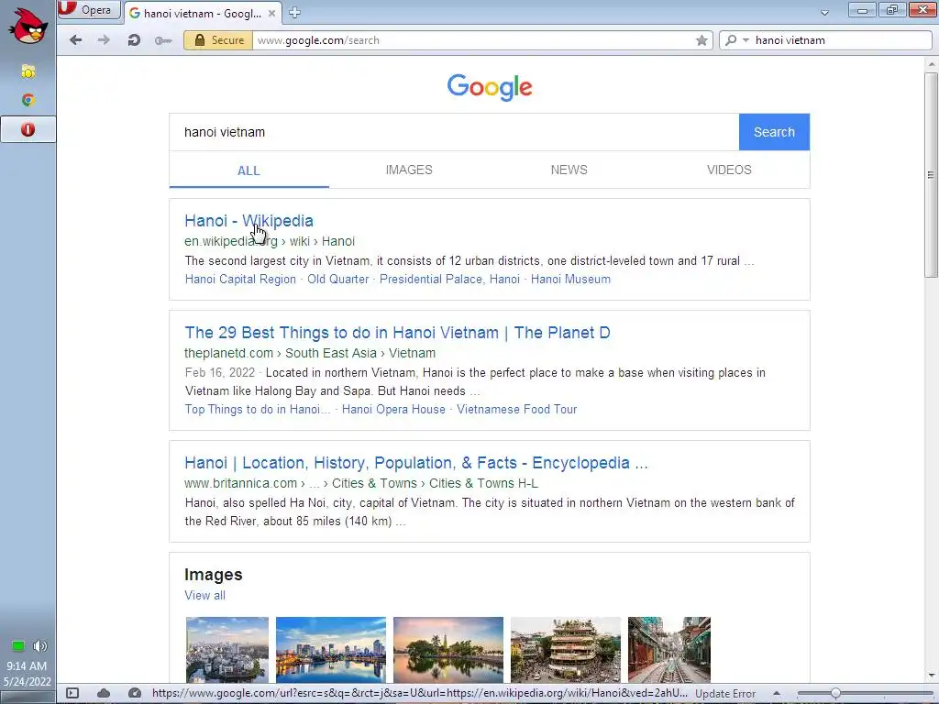Click the Update Error status text
939x704 pixels.
(725, 694)
